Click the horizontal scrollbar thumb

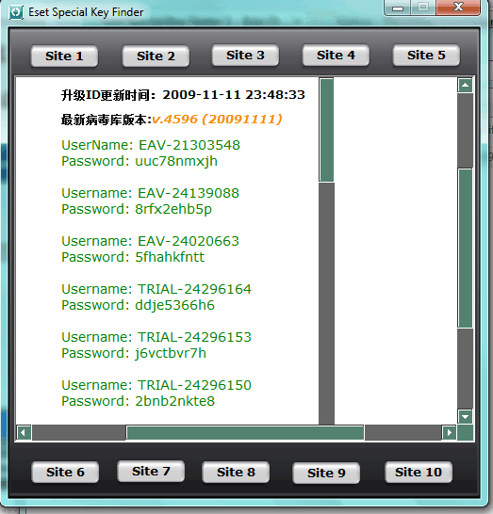(x=245, y=433)
